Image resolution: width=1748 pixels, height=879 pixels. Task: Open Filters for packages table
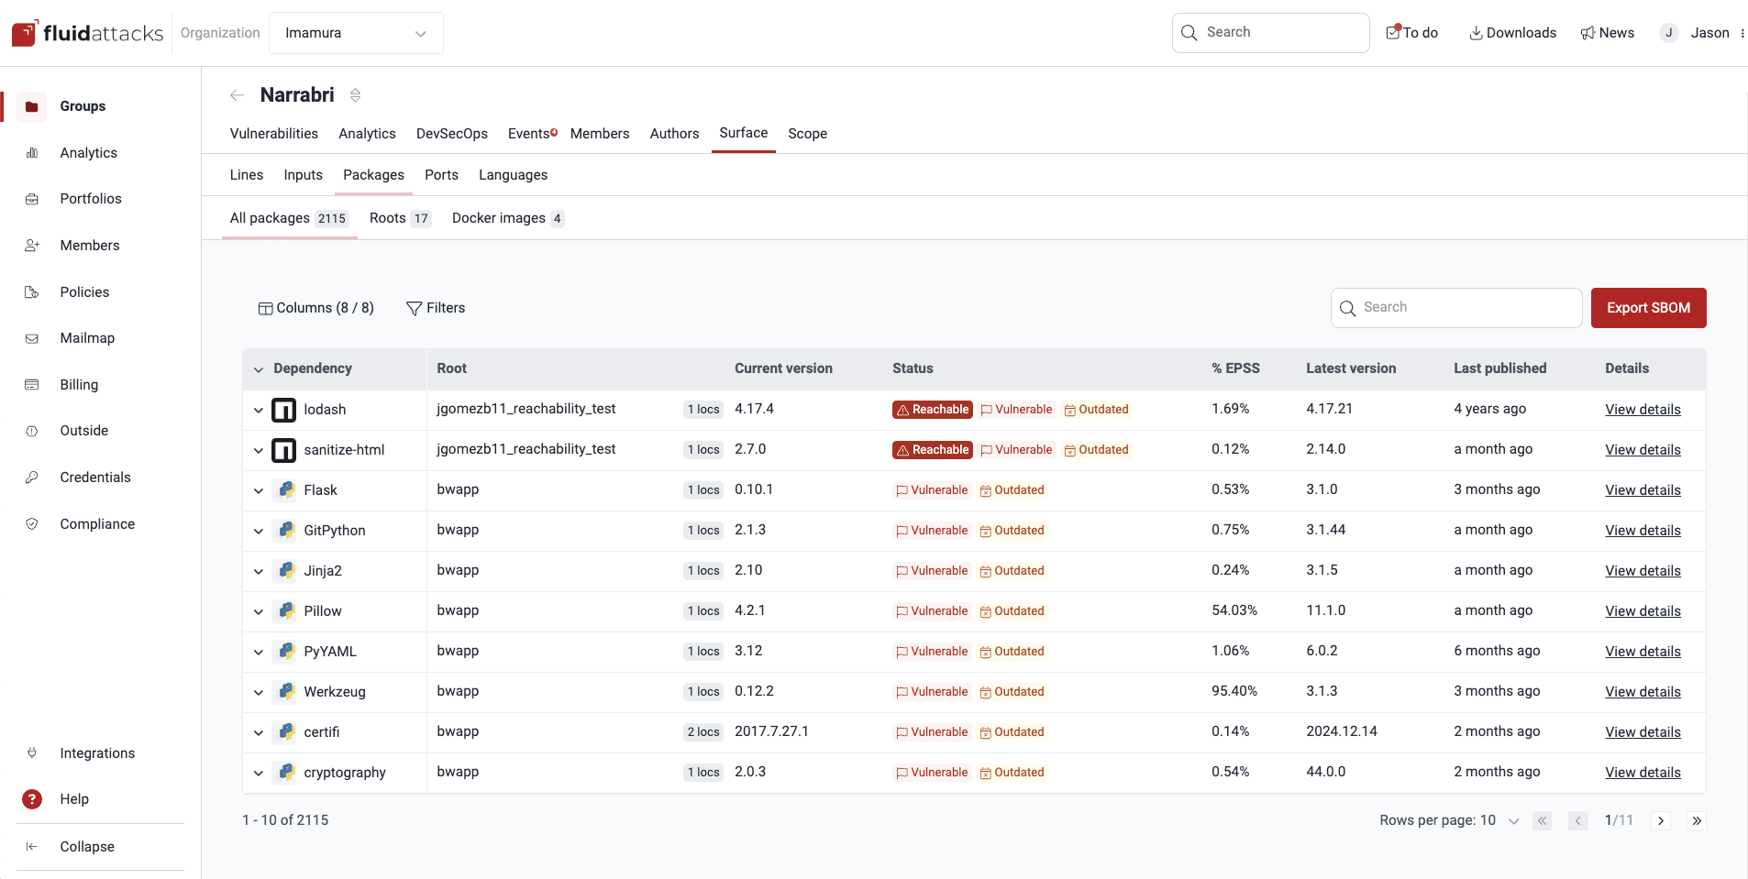click(436, 308)
